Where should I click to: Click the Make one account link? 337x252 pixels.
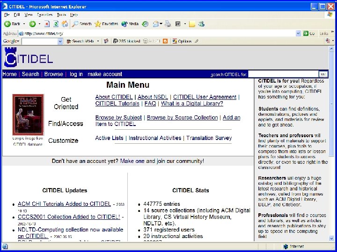132,161
